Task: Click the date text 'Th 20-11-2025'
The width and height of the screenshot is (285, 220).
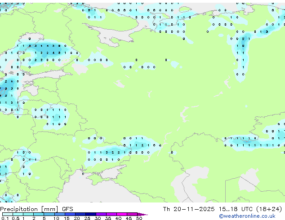Action: (189, 209)
